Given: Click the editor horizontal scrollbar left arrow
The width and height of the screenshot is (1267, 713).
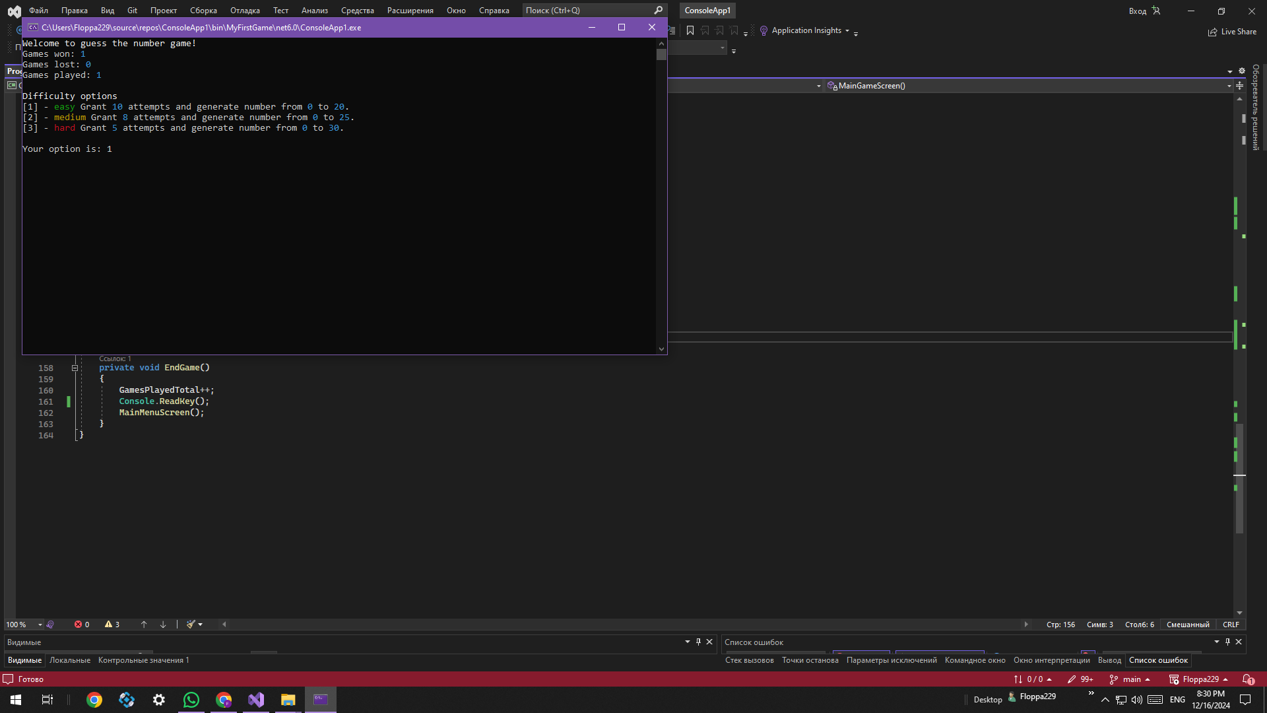Looking at the screenshot, I should [x=224, y=625].
